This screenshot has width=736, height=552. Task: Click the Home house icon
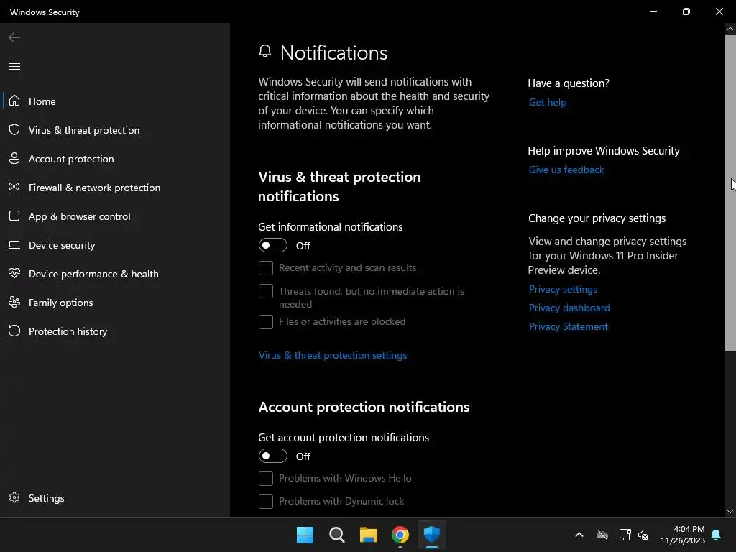14,101
